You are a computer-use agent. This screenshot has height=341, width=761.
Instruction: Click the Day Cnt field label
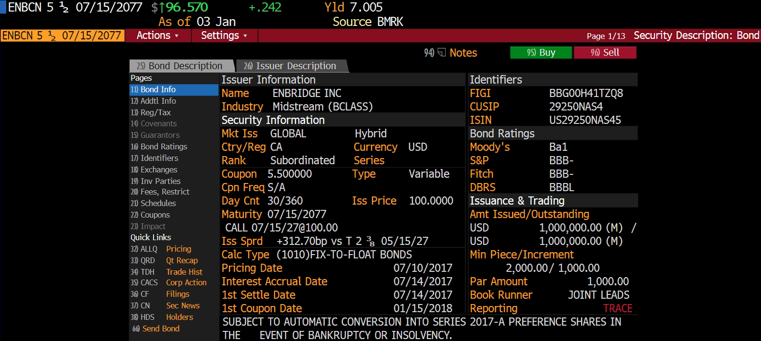click(x=240, y=201)
